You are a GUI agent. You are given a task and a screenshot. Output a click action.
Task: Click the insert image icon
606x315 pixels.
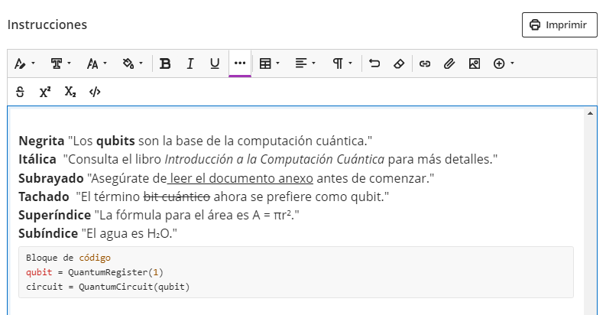point(474,63)
